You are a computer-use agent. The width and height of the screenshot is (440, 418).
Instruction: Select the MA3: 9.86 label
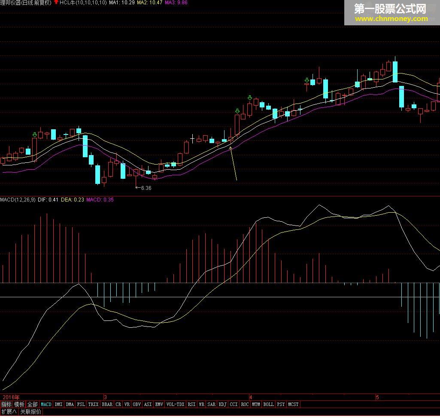[x=176, y=3]
